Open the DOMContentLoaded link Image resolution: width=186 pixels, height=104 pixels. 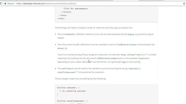(107, 58)
